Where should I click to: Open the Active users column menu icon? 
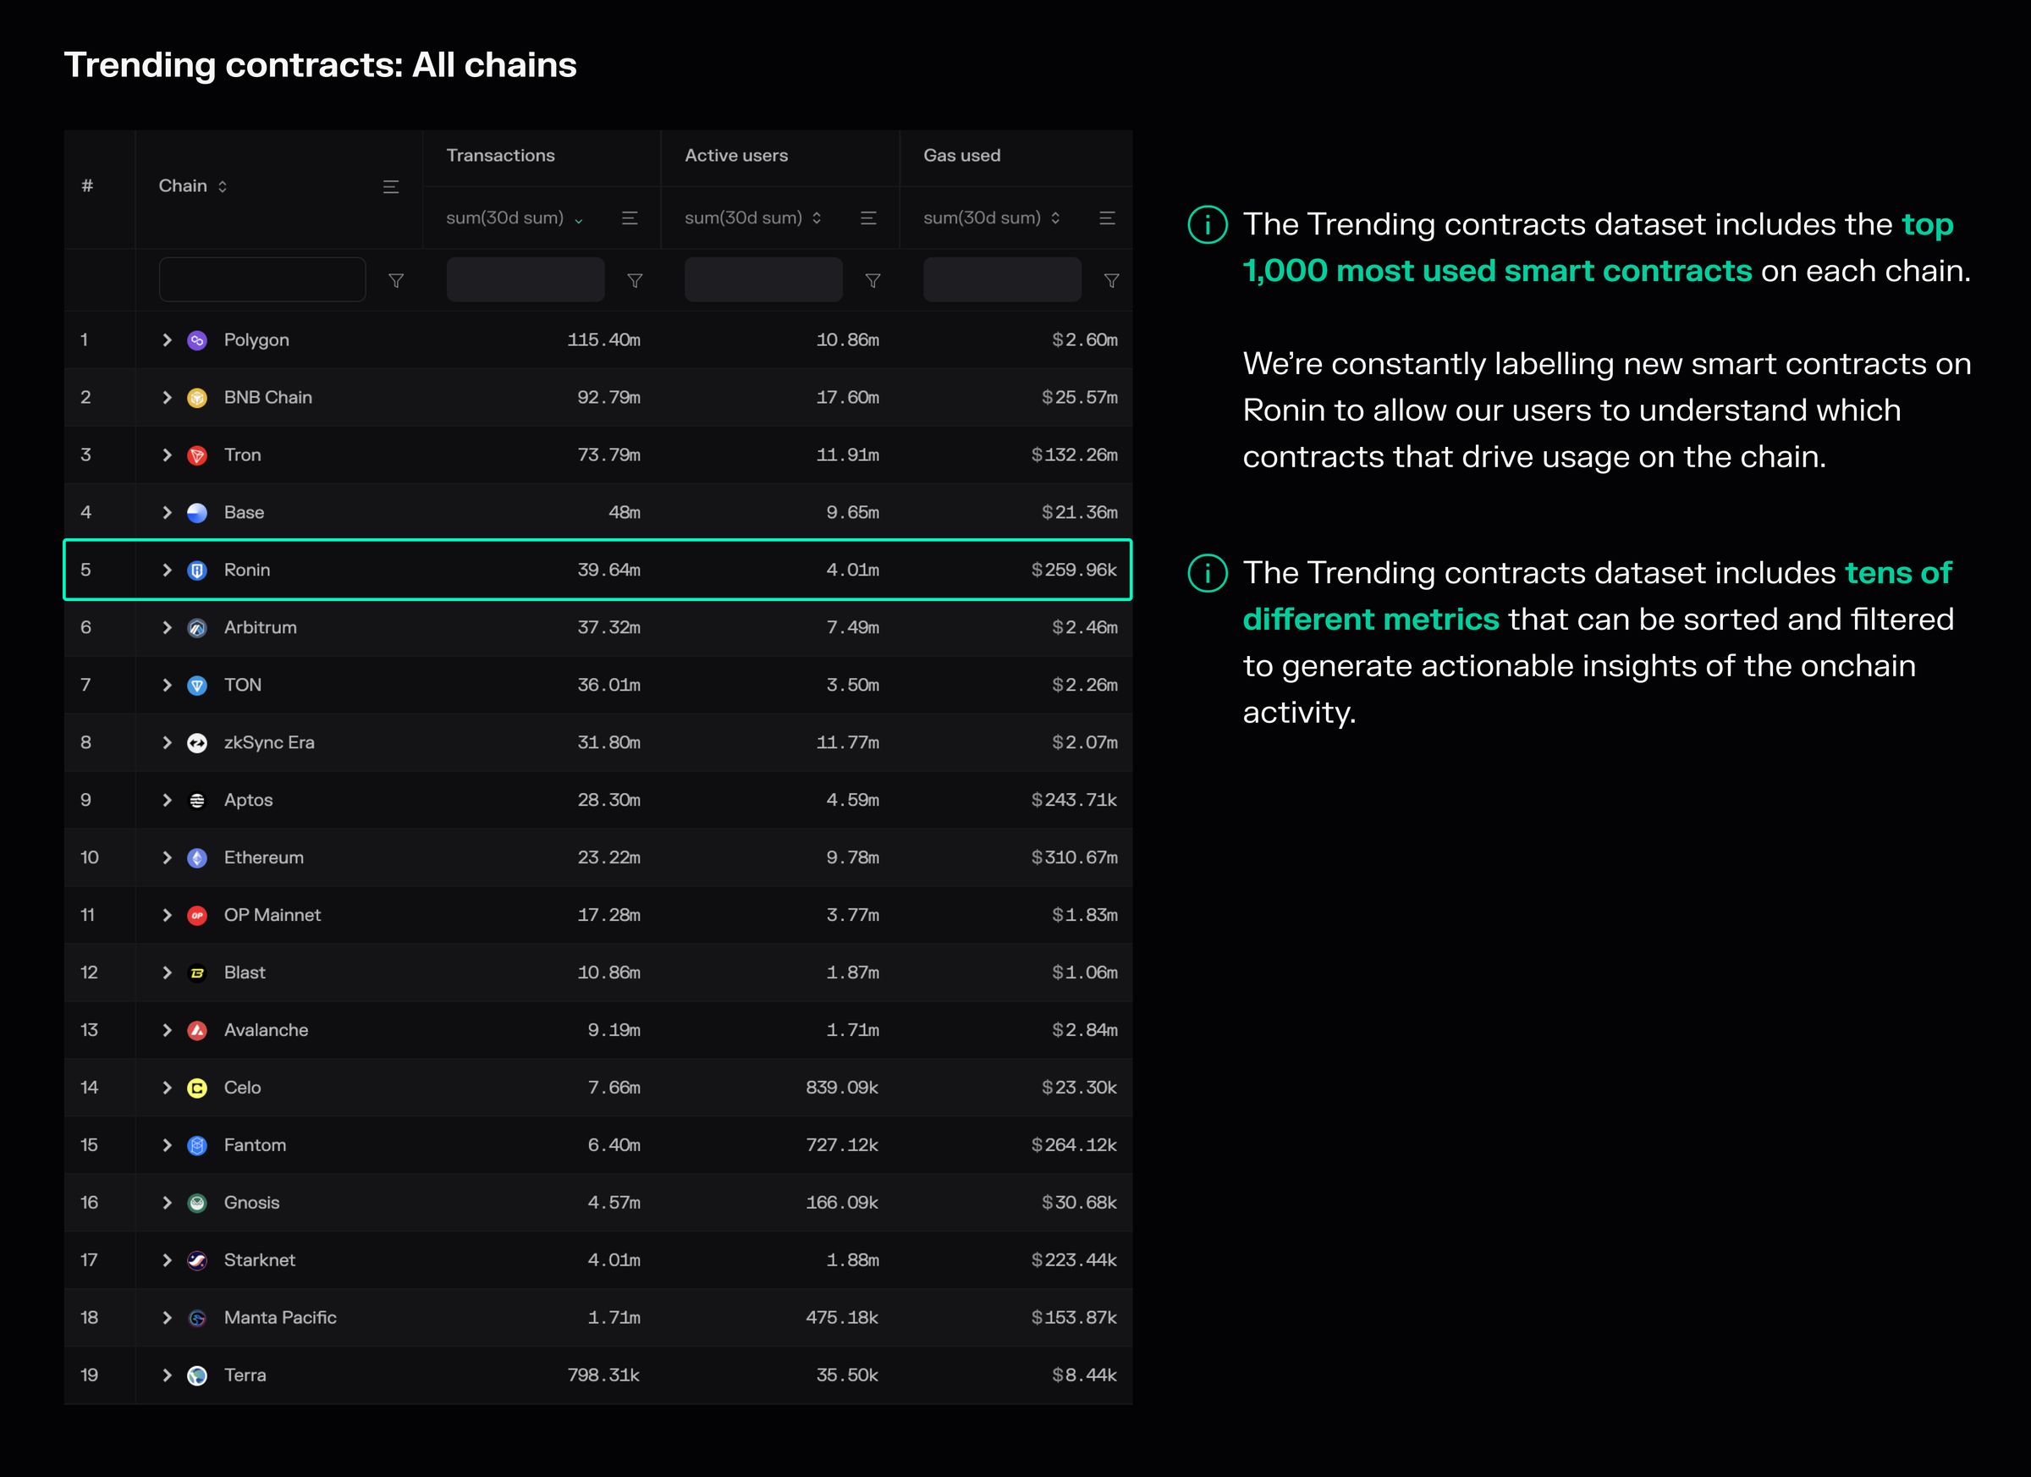tap(867, 218)
